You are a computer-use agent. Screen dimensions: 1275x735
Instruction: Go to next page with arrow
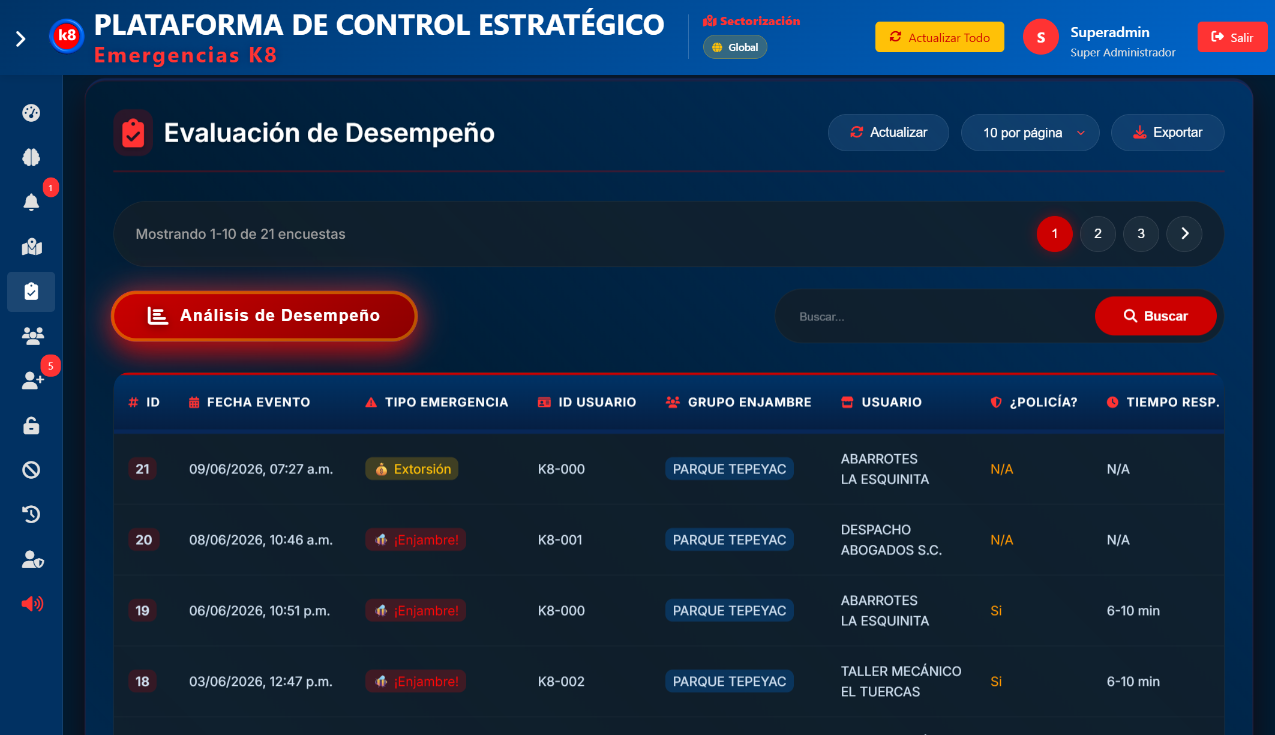pyautogui.click(x=1184, y=234)
